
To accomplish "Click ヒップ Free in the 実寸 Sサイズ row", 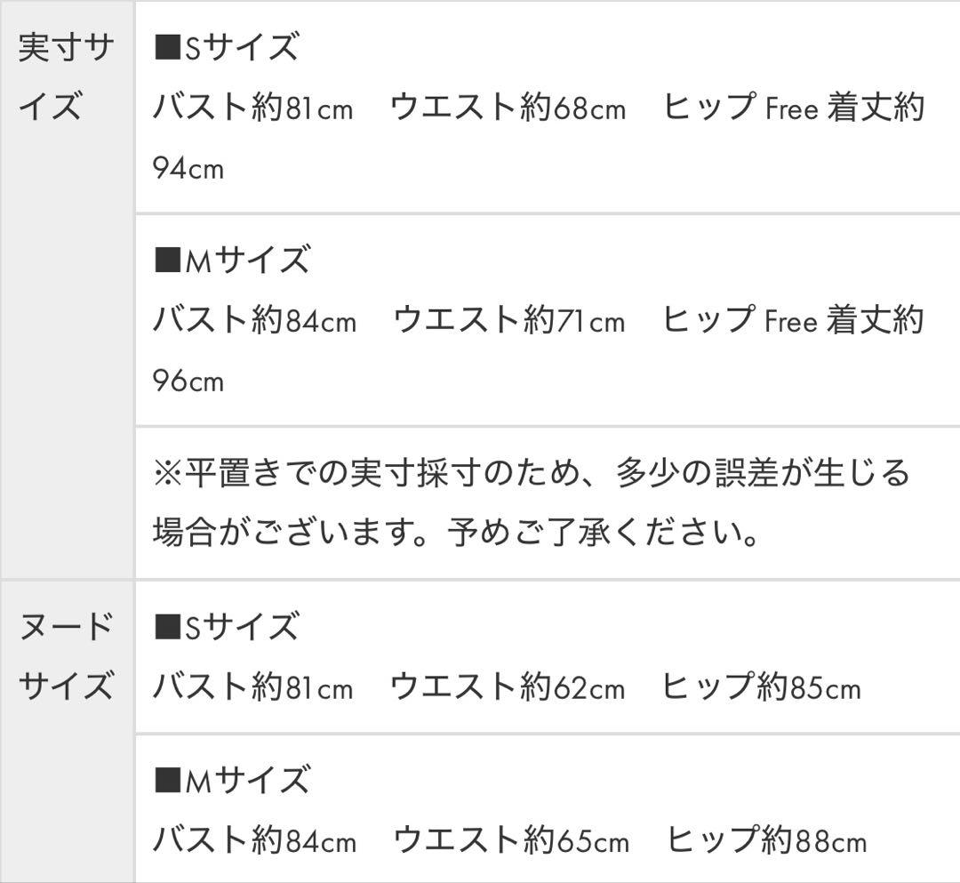I will [x=727, y=108].
